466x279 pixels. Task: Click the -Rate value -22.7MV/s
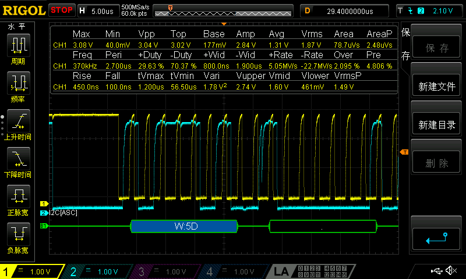click(316, 66)
